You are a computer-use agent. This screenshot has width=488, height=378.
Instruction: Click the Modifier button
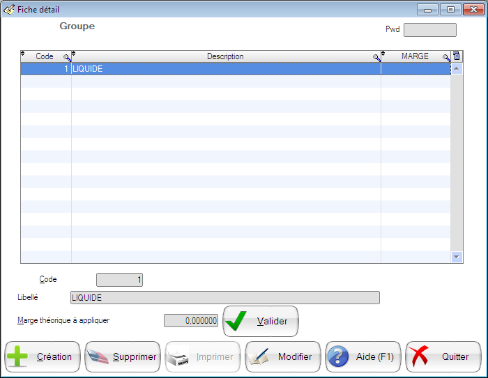tap(283, 357)
